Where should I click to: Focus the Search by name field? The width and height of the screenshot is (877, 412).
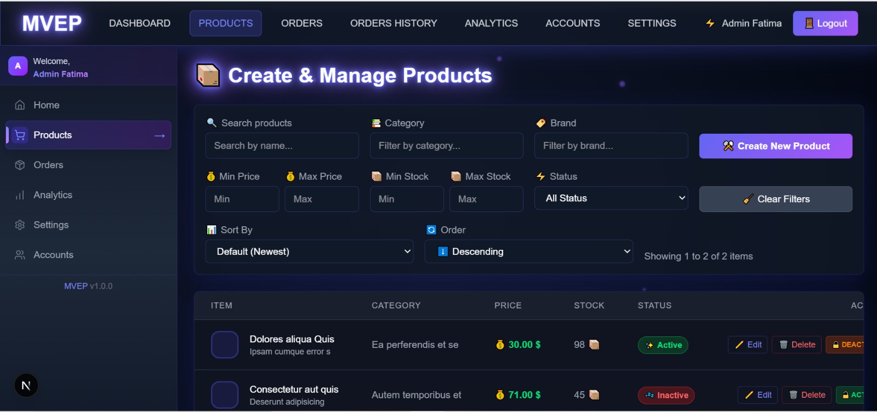282,146
